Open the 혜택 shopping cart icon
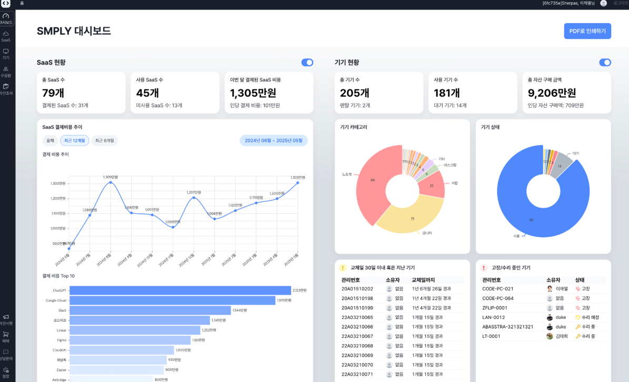The width and height of the screenshot is (629, 382). coord(6,337)
